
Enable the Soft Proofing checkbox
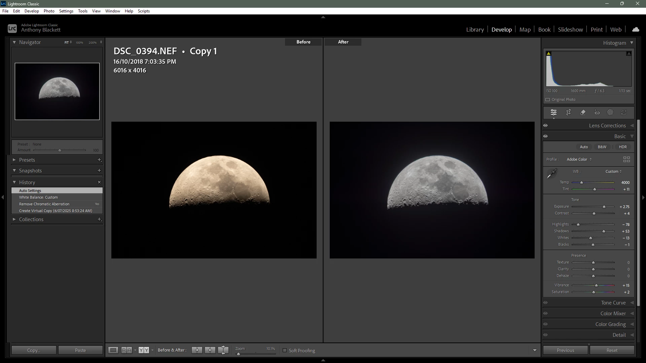coord(285,351)
